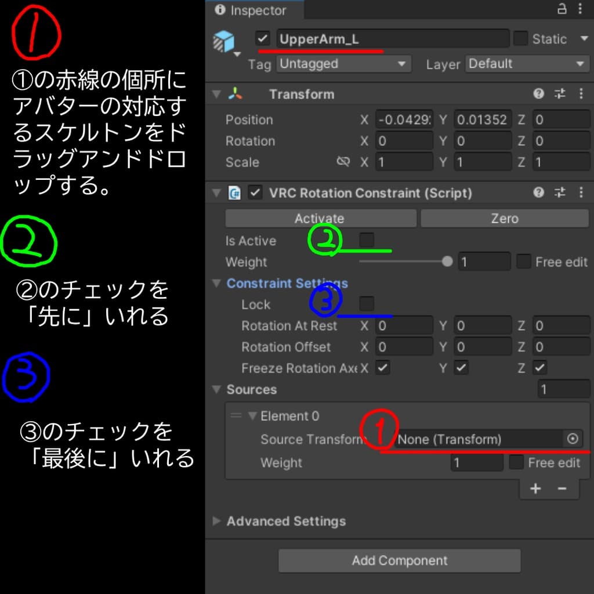
Task: Remove source with minus button
Action: pos(562,488)
